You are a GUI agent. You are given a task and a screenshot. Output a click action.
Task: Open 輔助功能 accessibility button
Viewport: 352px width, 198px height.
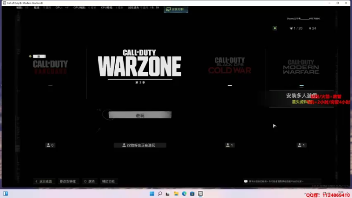(x=108, y=181)
